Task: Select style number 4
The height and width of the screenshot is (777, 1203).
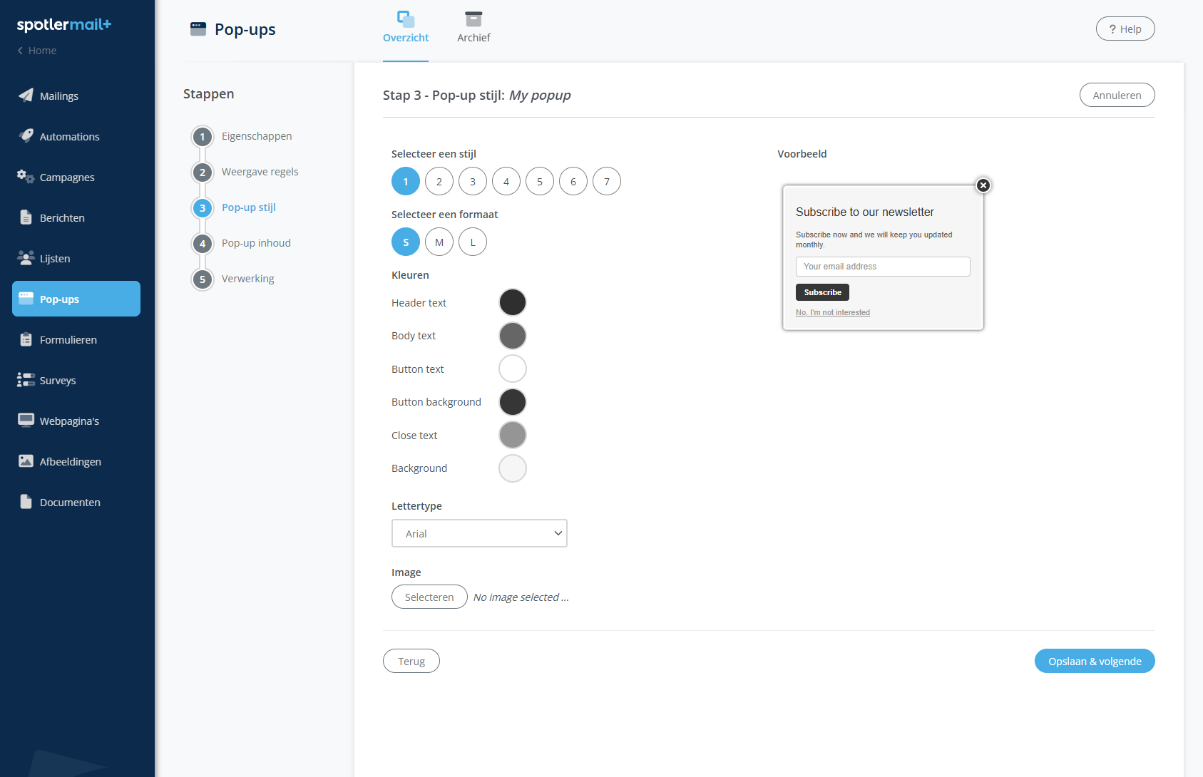Action: (506, 182)
